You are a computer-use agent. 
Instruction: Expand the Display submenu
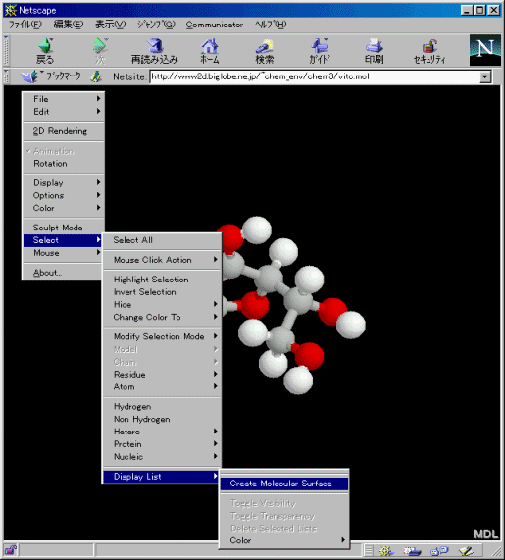point(63,182)
